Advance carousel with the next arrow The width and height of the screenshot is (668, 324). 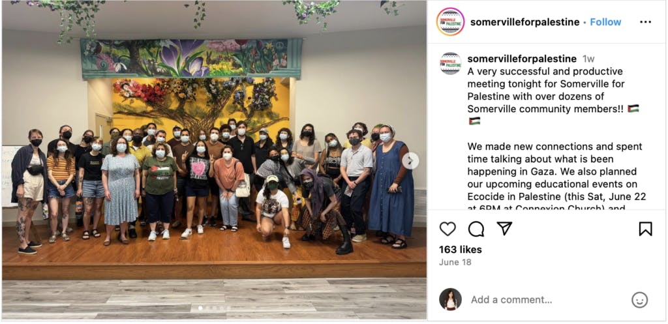point(410,161)
